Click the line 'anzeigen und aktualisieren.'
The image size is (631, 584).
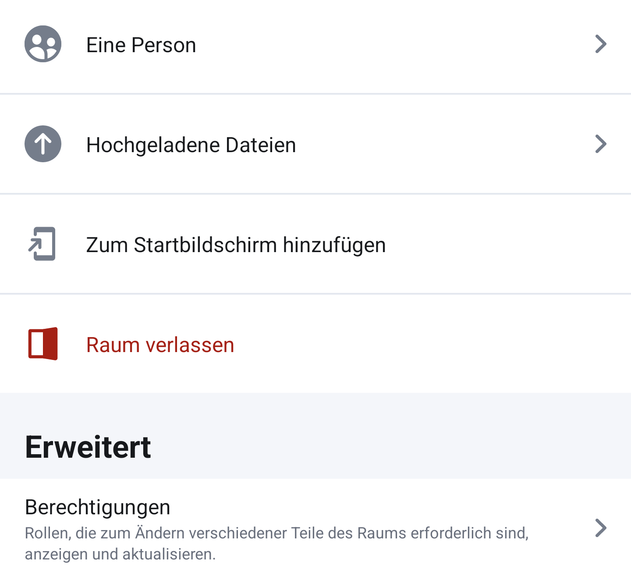click(x=120, y=554)
